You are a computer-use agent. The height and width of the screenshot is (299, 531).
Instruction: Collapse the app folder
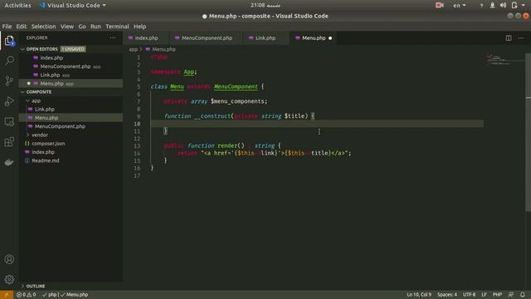click(27, 100)
